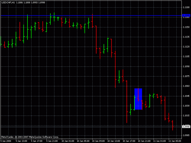Click the USDCHF,H1 chart title text
This screenshot has height=143, width=191.
click(x=8, y=2)
